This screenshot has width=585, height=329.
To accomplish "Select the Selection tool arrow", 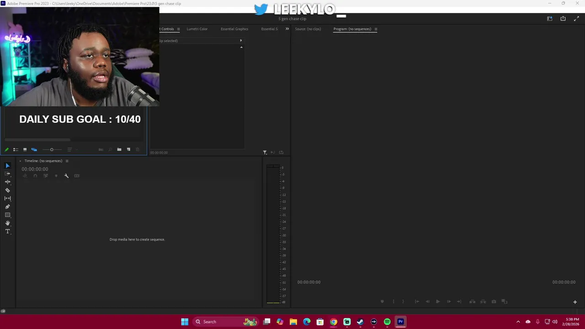I will click(x=7, y=165).
